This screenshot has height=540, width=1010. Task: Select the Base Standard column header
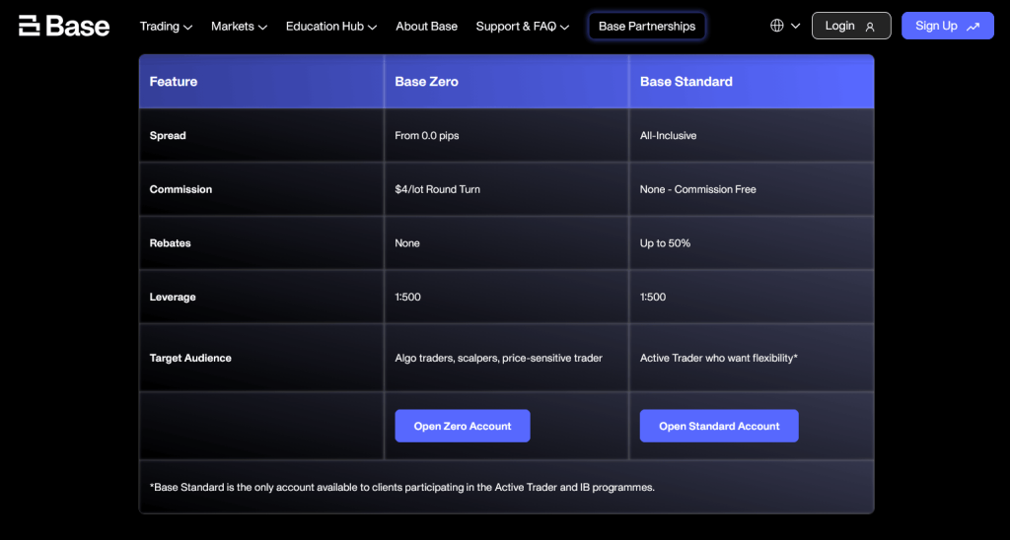(x=752, y=82)
